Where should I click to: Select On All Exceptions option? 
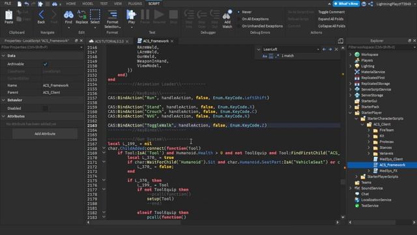[238, 19]
